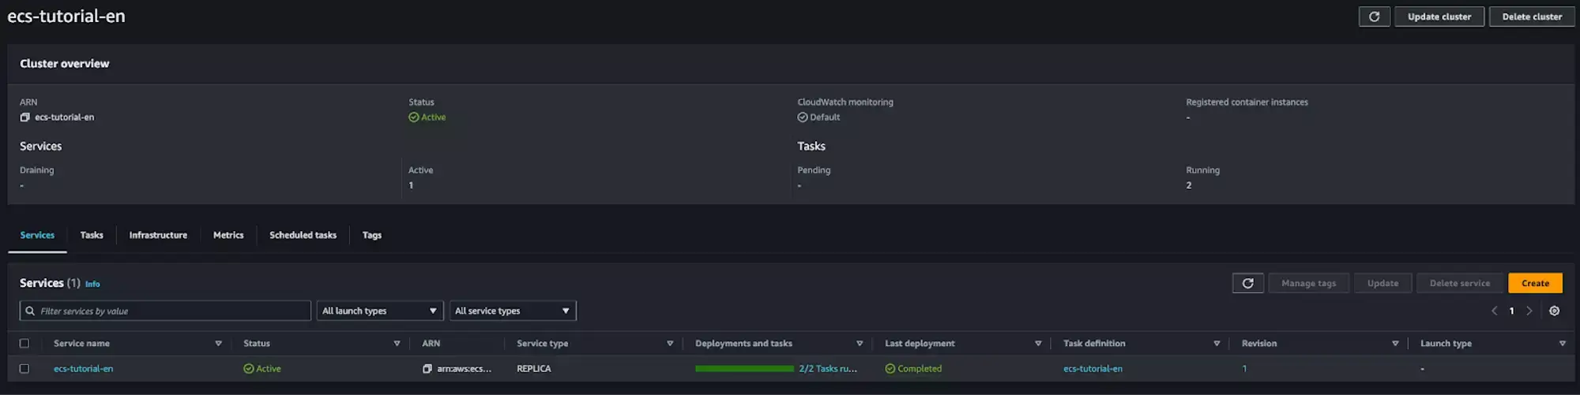Sort by Service name column arrow
The height and width of the screenshot is (395, 1580).
click(218, 344)
